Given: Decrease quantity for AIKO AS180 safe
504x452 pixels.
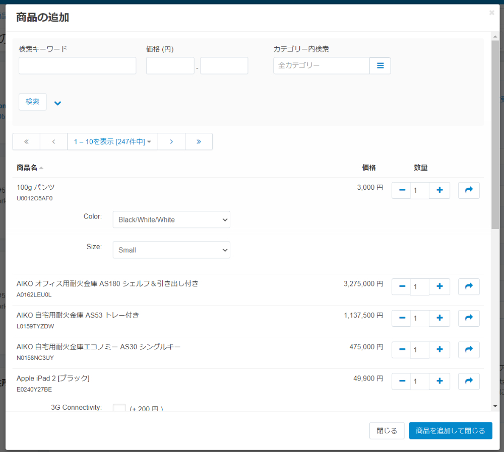Looking at the screenshot, I should (x=402, y=287).
